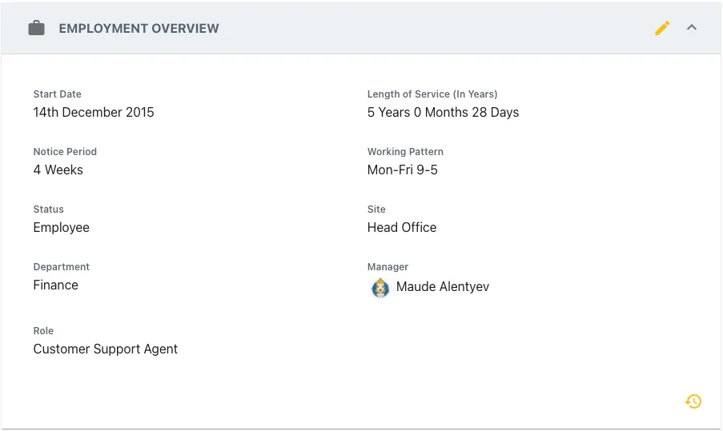The height and width of the screenshot is (431, 723).
Task: Click the briefcase icon in header
Action: (36, 28)
